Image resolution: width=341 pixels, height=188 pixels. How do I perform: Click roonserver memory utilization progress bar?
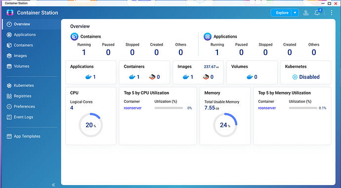[x=303, y=108]
